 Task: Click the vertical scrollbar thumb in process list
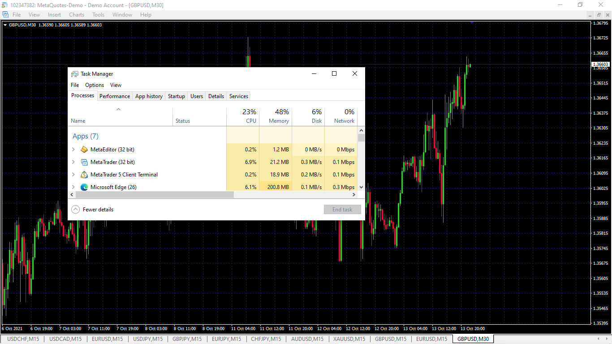[x=361, y=138]
